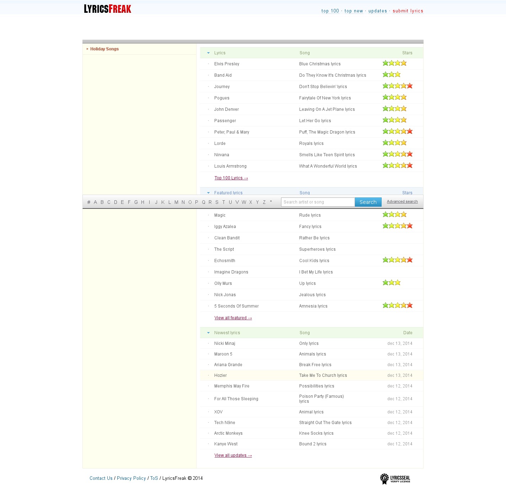Open Peter, Paul & Mary artist page
Screen dimensions: 506x488
[232, 132]
